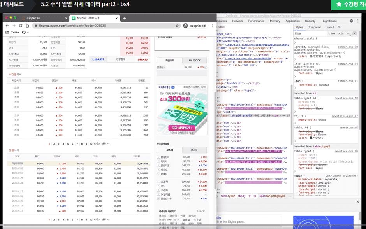
Task: Click the 지금 혜택받기 ad button
Action: click(182, 128)
